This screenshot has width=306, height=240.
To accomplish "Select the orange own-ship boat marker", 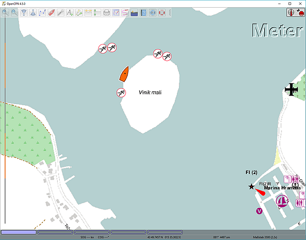I will 124,74.
